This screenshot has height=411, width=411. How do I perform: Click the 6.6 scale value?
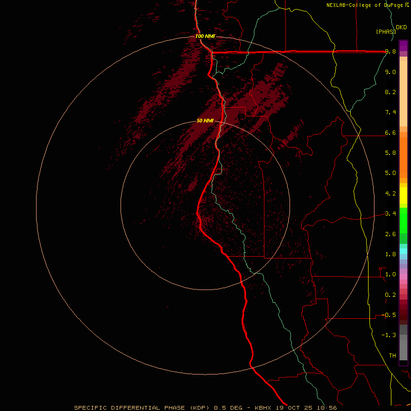point(390,132)
